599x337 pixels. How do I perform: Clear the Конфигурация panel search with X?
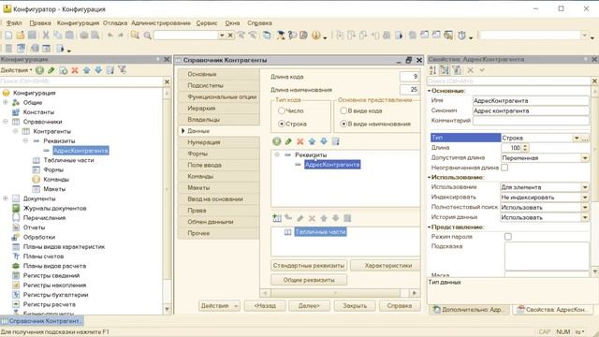pos(167,81)
